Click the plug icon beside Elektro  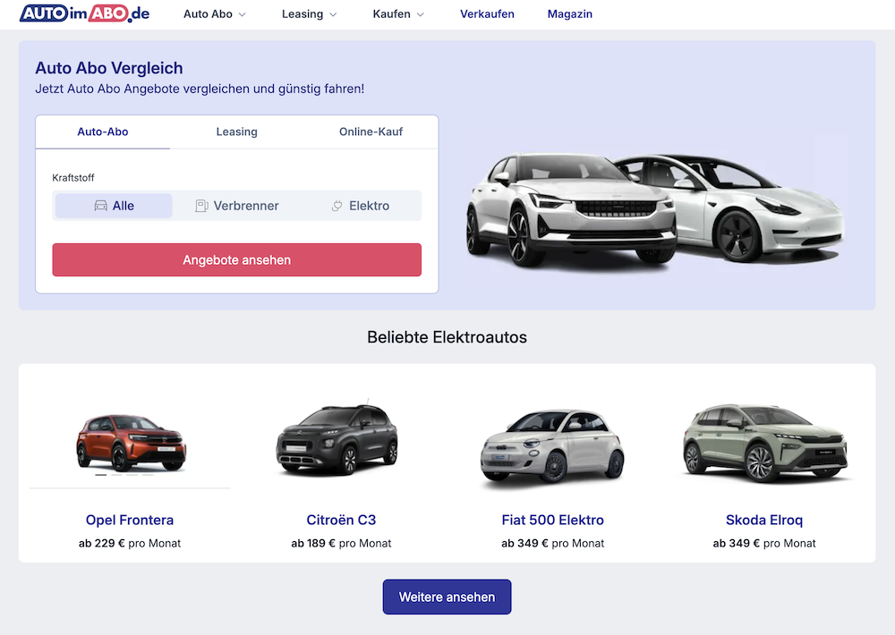(337, 206)
